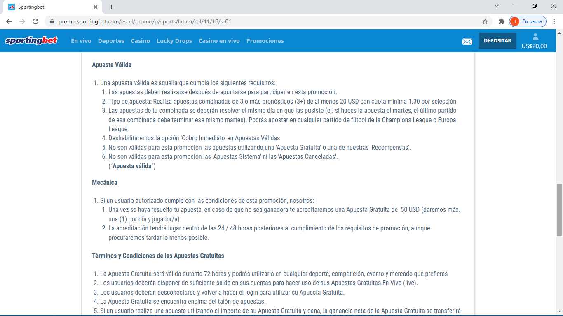563x316 pixels.
Task: Open the Chrome three-dot menu
Action: pos(554,21)
